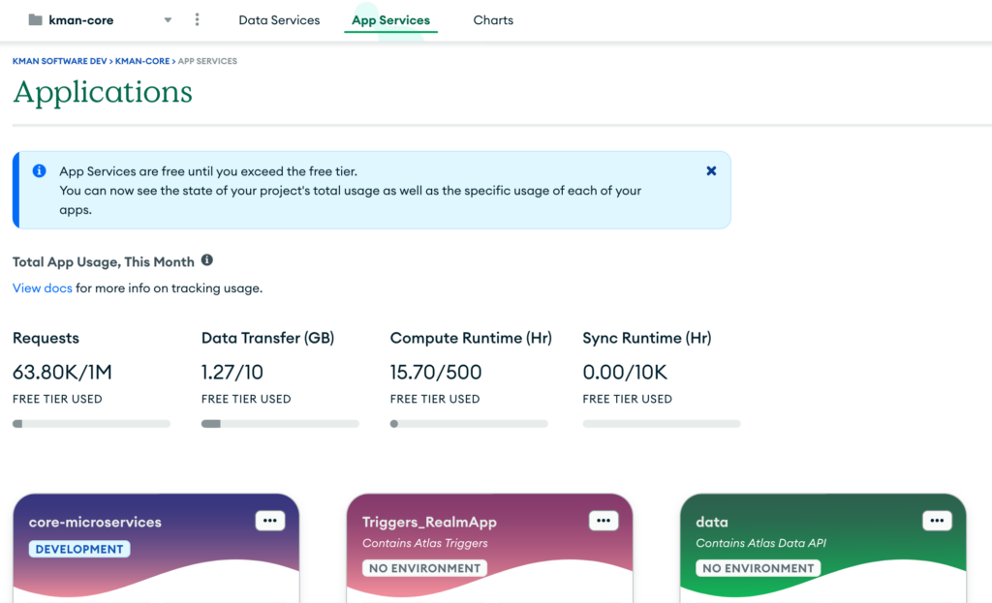Navigate to KMAN-CORE breadcrumb link
Image resolution: width=992 pixels, height=603 pixels.
pyautogui.click(x=142, y=61)
